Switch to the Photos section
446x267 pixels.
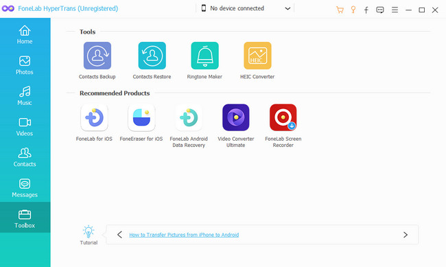tap(25, 65)
